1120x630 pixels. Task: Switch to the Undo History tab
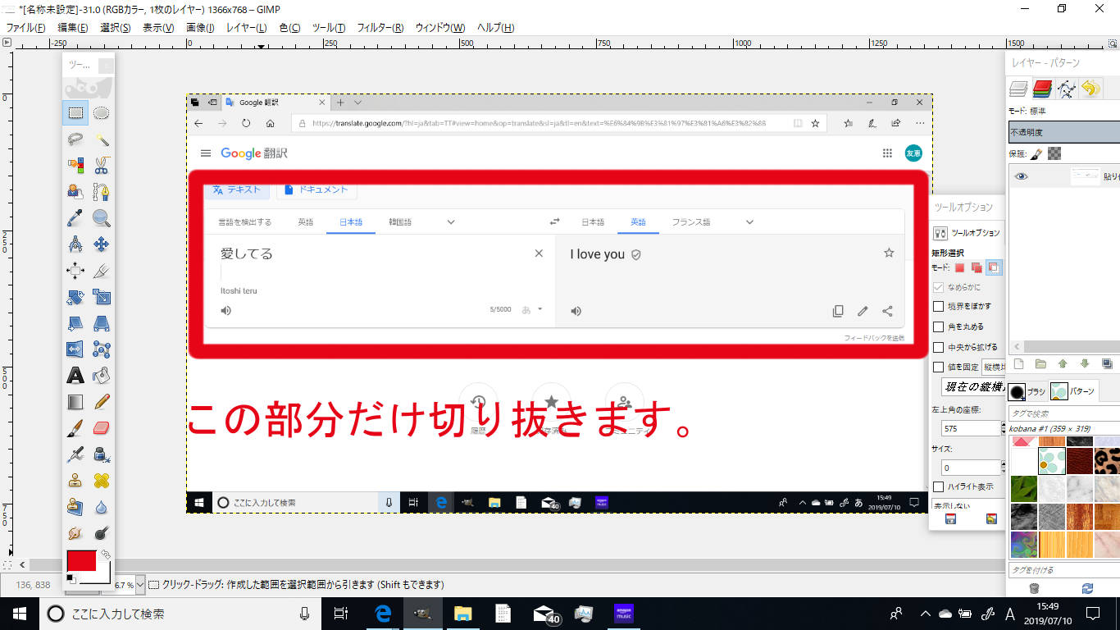click(1090, 88)
